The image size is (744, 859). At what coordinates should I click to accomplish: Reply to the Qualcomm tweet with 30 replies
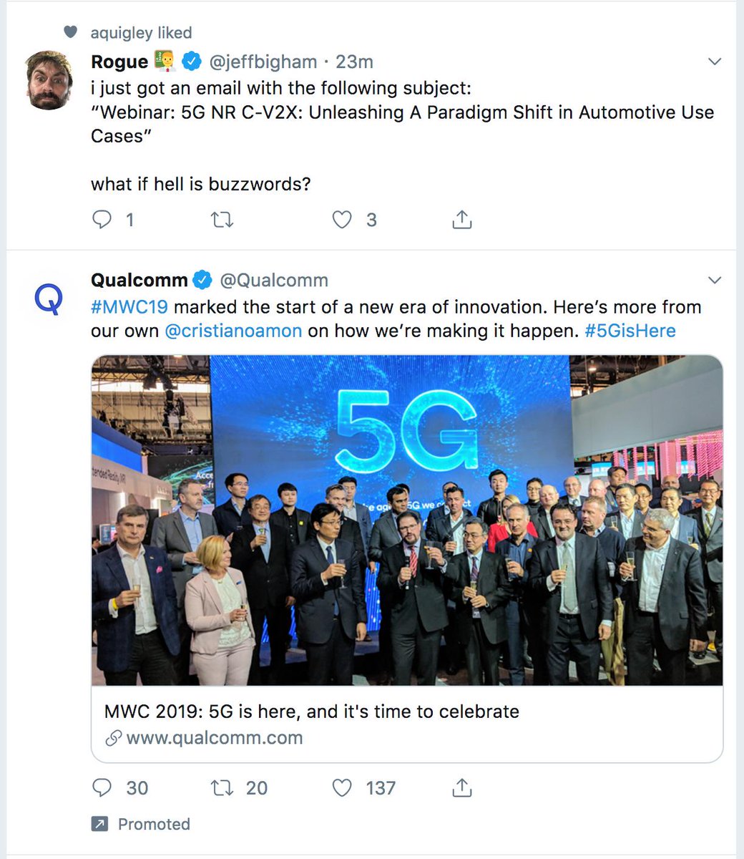(102, 788)
